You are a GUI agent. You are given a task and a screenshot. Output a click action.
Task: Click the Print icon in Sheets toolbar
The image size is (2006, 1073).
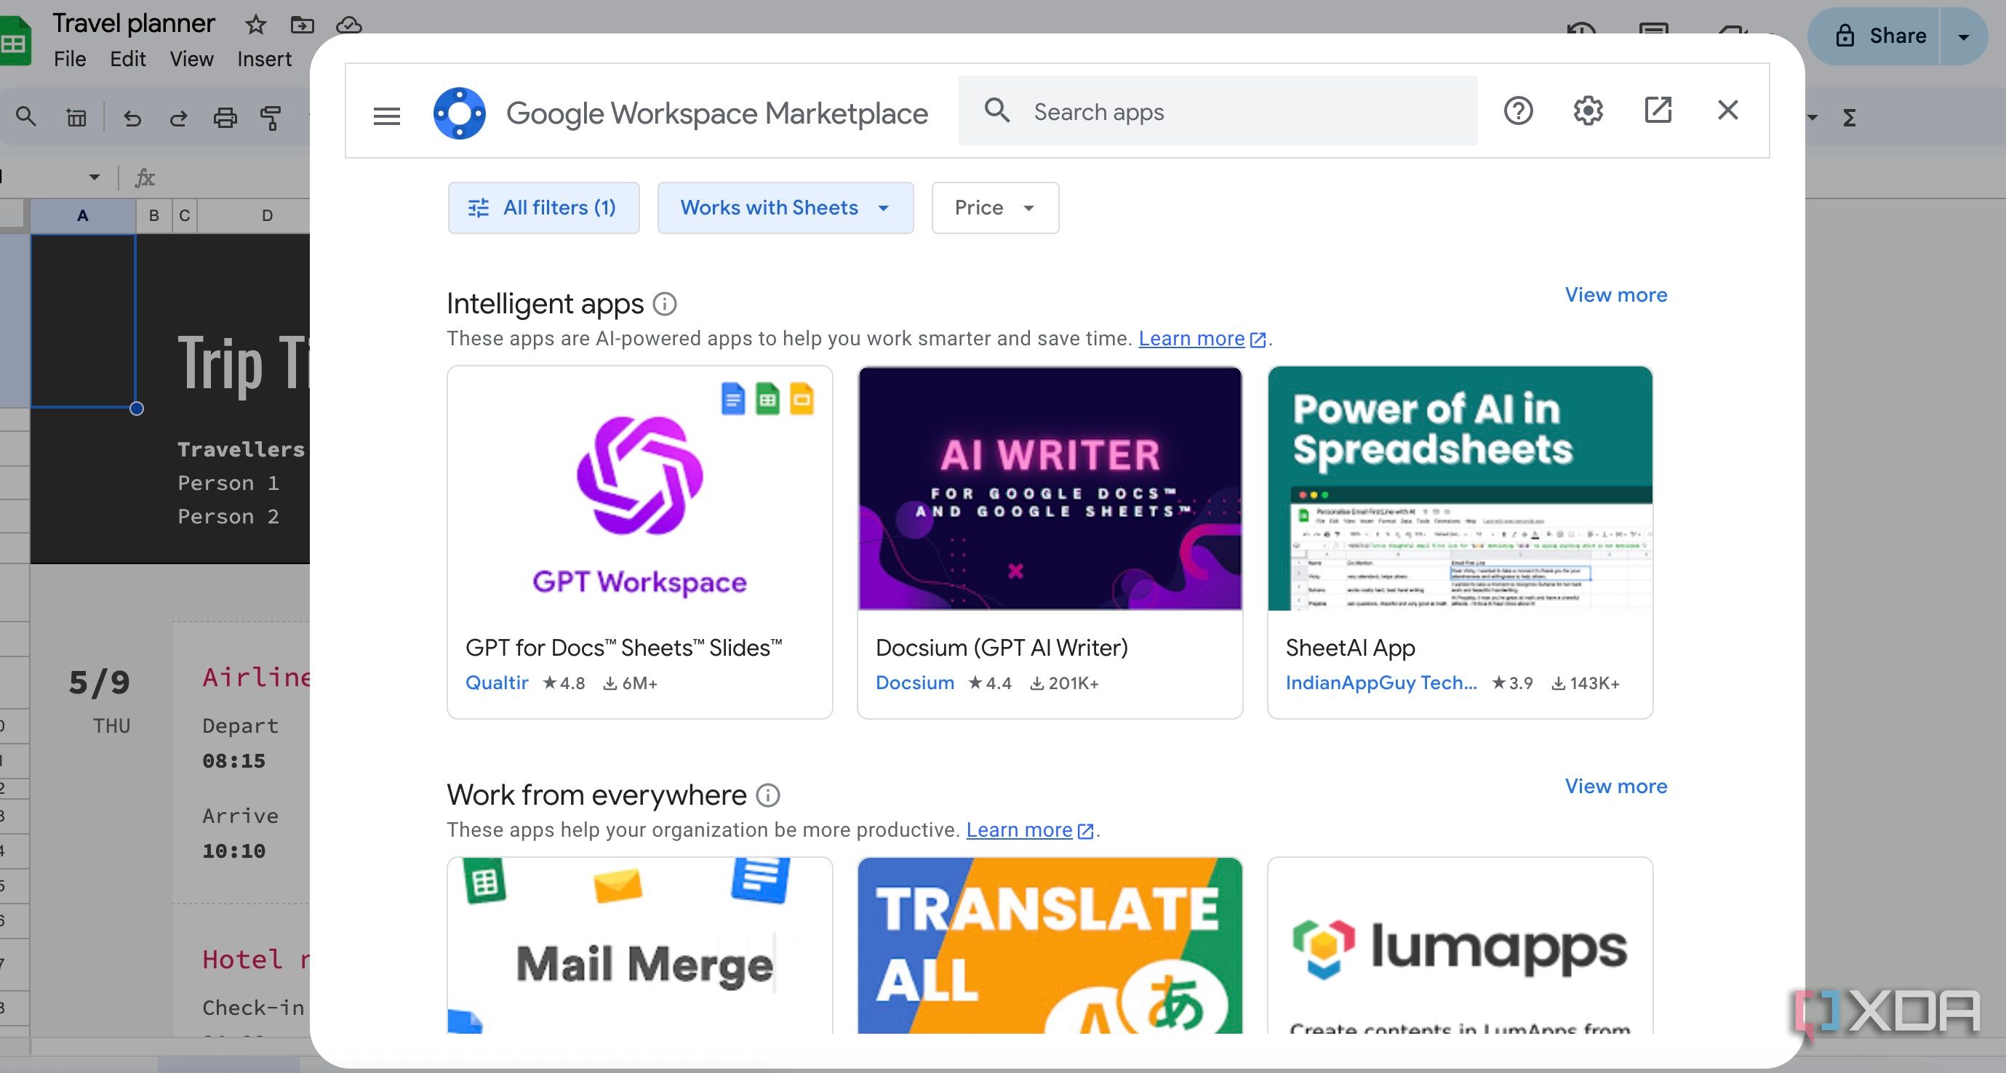tap(225, 118)
